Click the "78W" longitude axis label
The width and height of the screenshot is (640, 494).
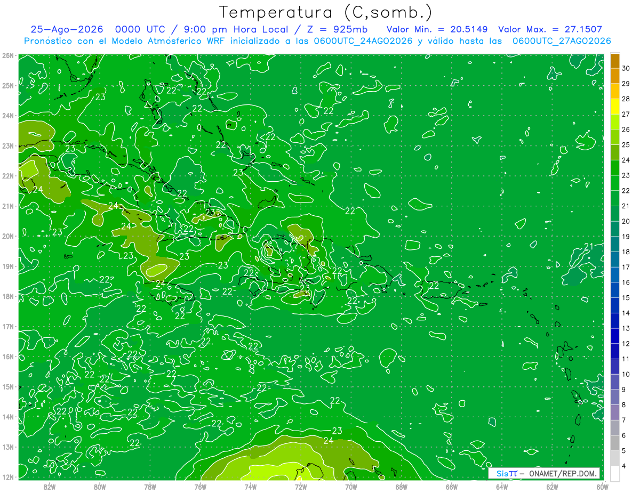pyautogui.click(x=150, y=487)
